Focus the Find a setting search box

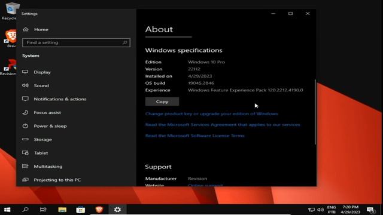tap(76, 42)
